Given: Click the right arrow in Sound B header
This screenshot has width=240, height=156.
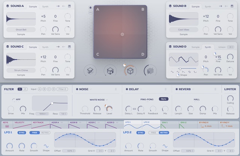Looking at the screenshot, I should click(220, 6).
